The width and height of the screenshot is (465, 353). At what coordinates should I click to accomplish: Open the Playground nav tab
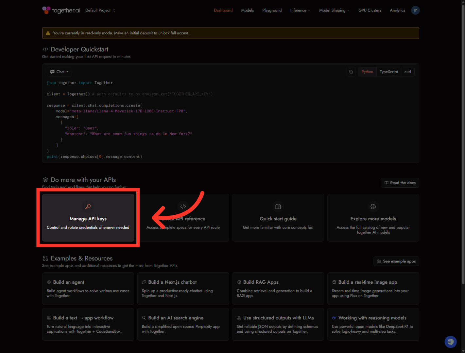(272, 10)
